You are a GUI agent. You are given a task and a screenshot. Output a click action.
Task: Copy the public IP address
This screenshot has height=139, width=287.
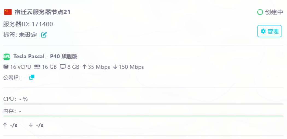[x=32, y=77]
